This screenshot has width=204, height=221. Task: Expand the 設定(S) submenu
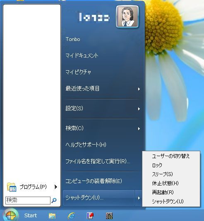coord(139,109)
